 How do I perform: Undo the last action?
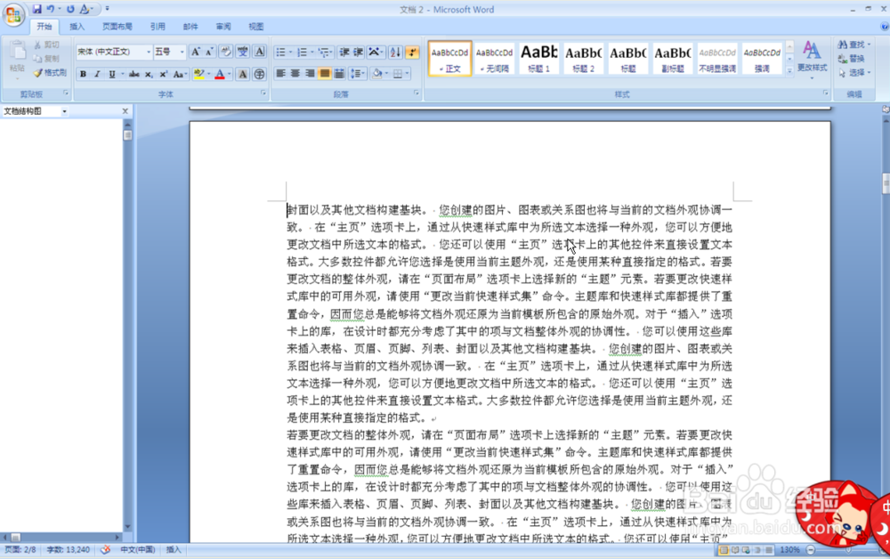51,9
